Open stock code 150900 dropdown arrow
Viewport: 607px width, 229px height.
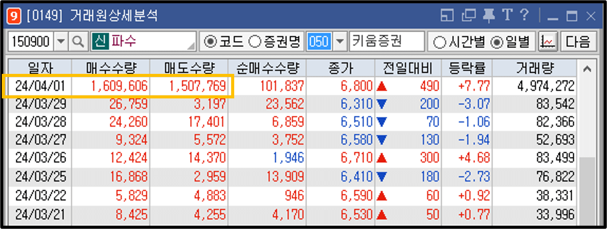61,41
